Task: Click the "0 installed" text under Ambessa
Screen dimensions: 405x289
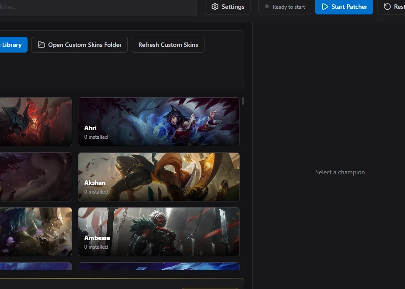Action: coord(96,247)
